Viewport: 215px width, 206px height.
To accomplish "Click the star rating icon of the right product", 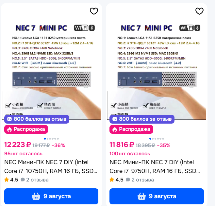I will [112, 180].
